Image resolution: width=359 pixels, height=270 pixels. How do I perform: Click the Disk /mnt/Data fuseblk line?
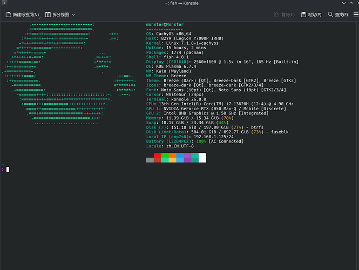click(217, 132)
